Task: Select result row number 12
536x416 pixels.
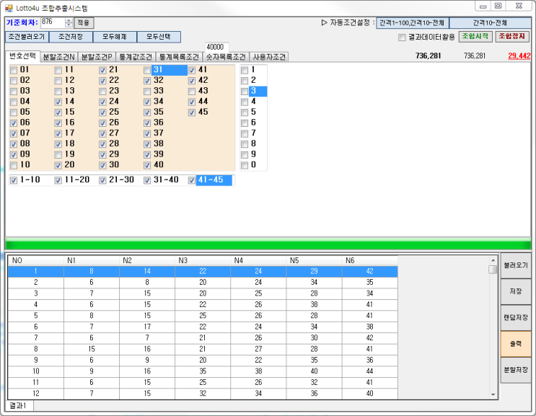Action: point(203,394)
